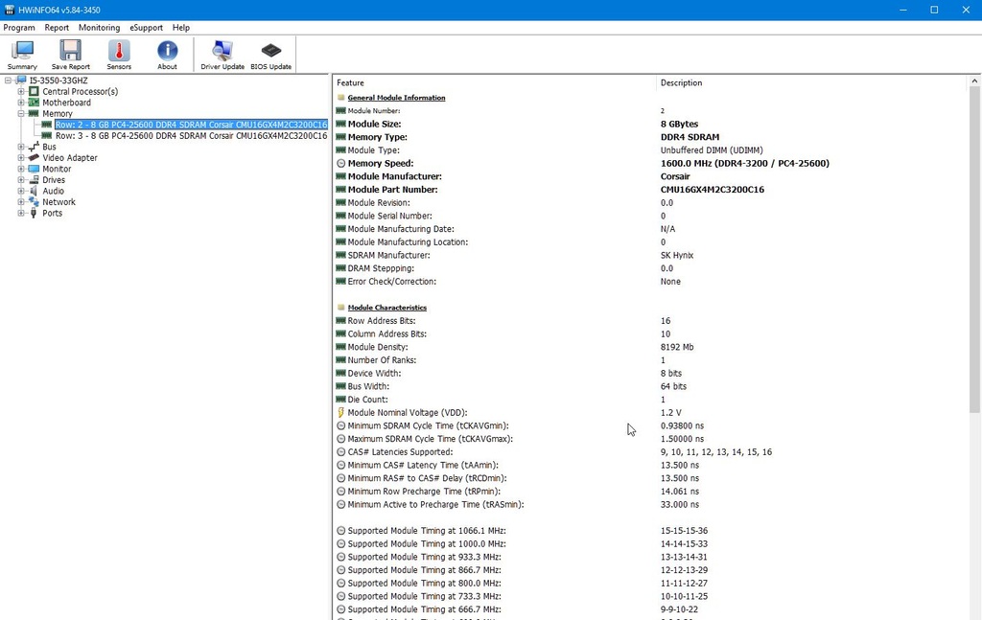Expand the Drives tree node
The image size is (982, 620).
point(21,179)
